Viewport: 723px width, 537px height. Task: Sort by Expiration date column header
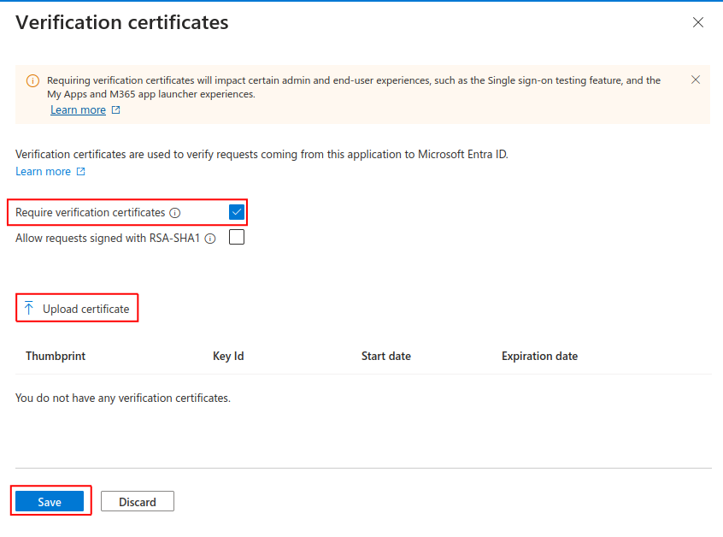[x=539, y=357]
